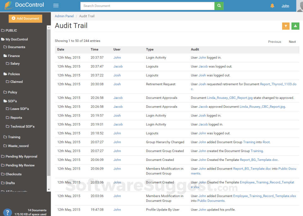Open the John user menu

[285, 5]
